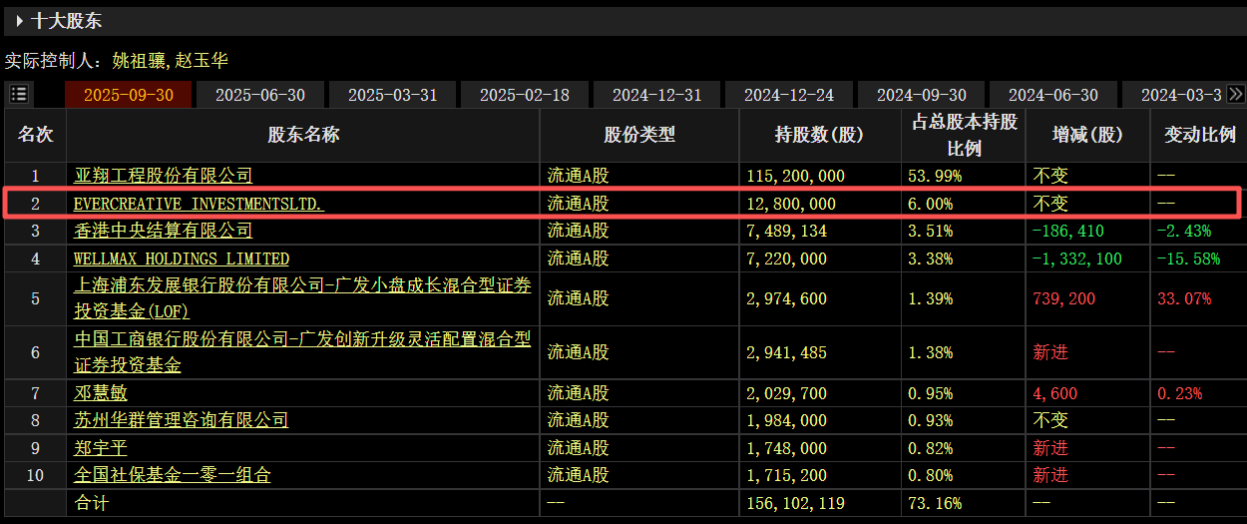Viewport: 1247px width, 524px height.
Task: Open shareholder link 亚翔工程股份有限公司
Action: tap(163, 176)
